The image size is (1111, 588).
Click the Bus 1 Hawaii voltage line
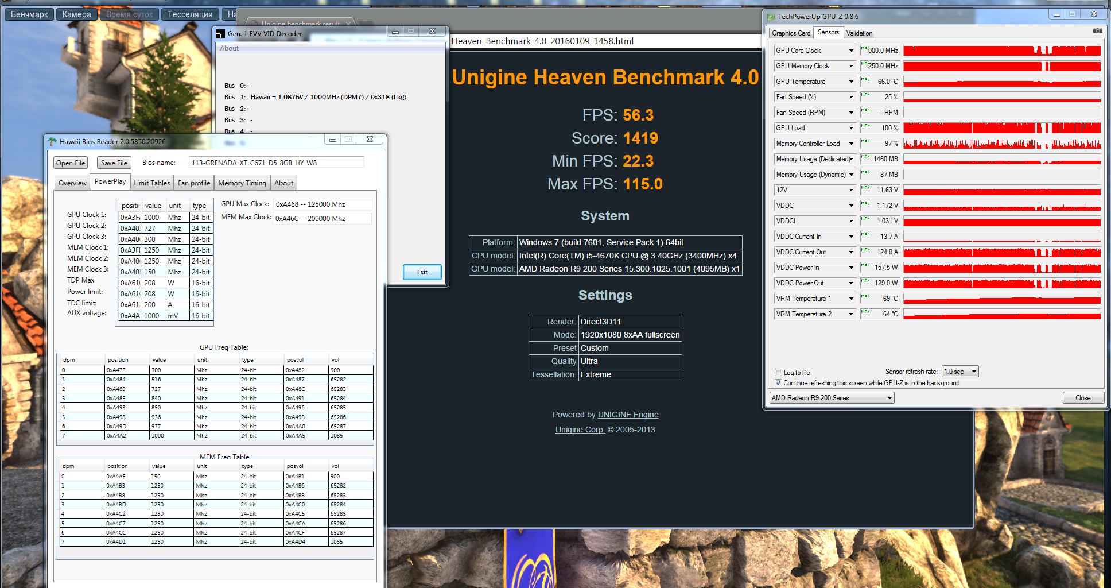[315, 97]
